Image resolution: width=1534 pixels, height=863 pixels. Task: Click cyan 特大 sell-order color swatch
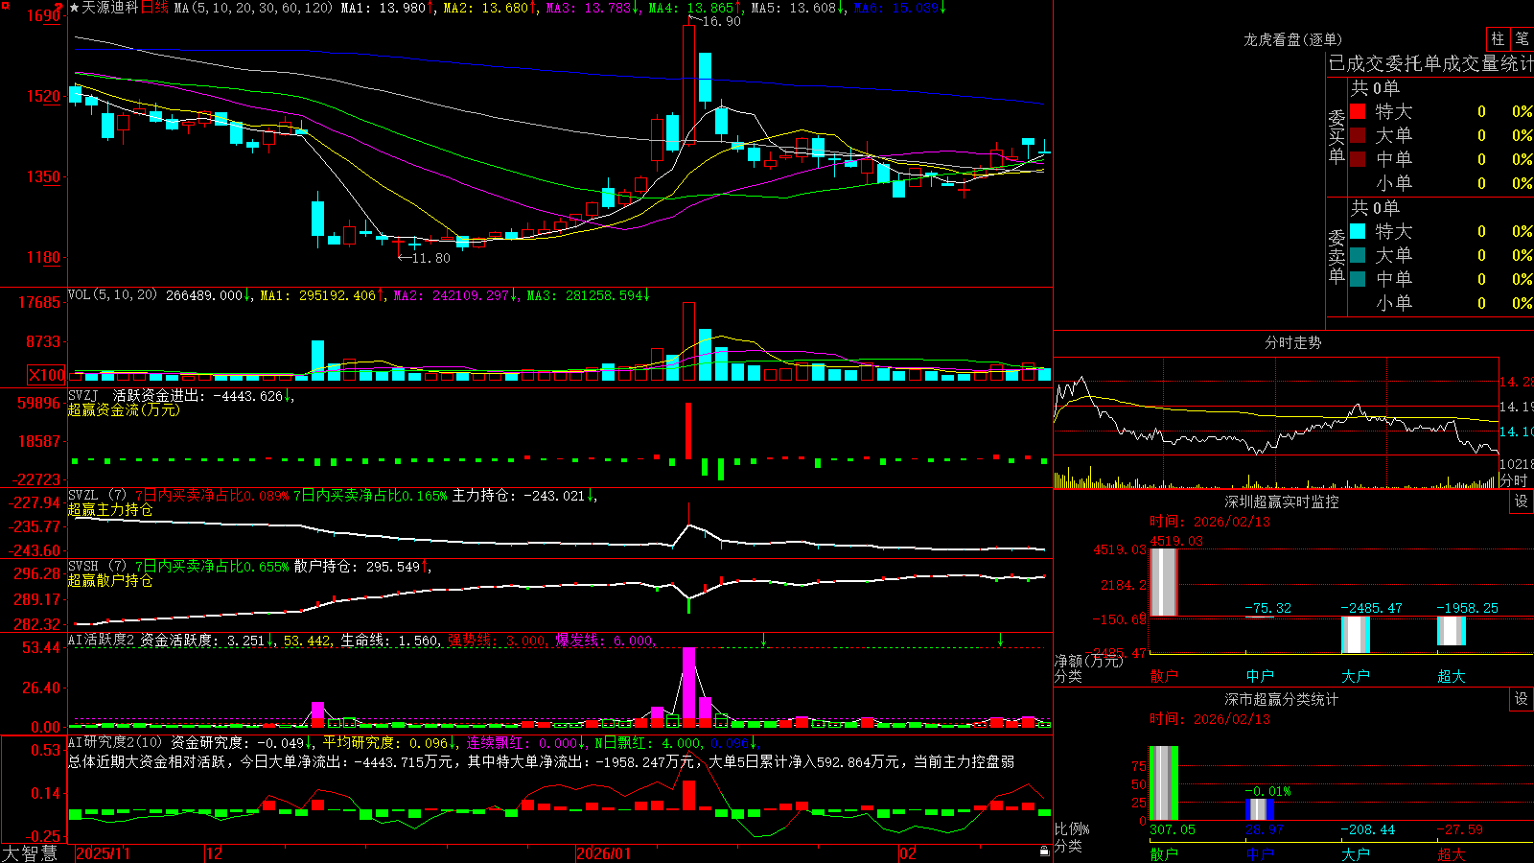[x=1358, y=231]
